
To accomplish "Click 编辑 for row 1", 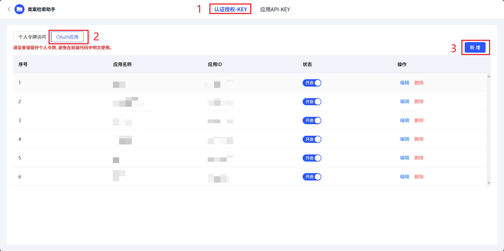I will 404,83.
